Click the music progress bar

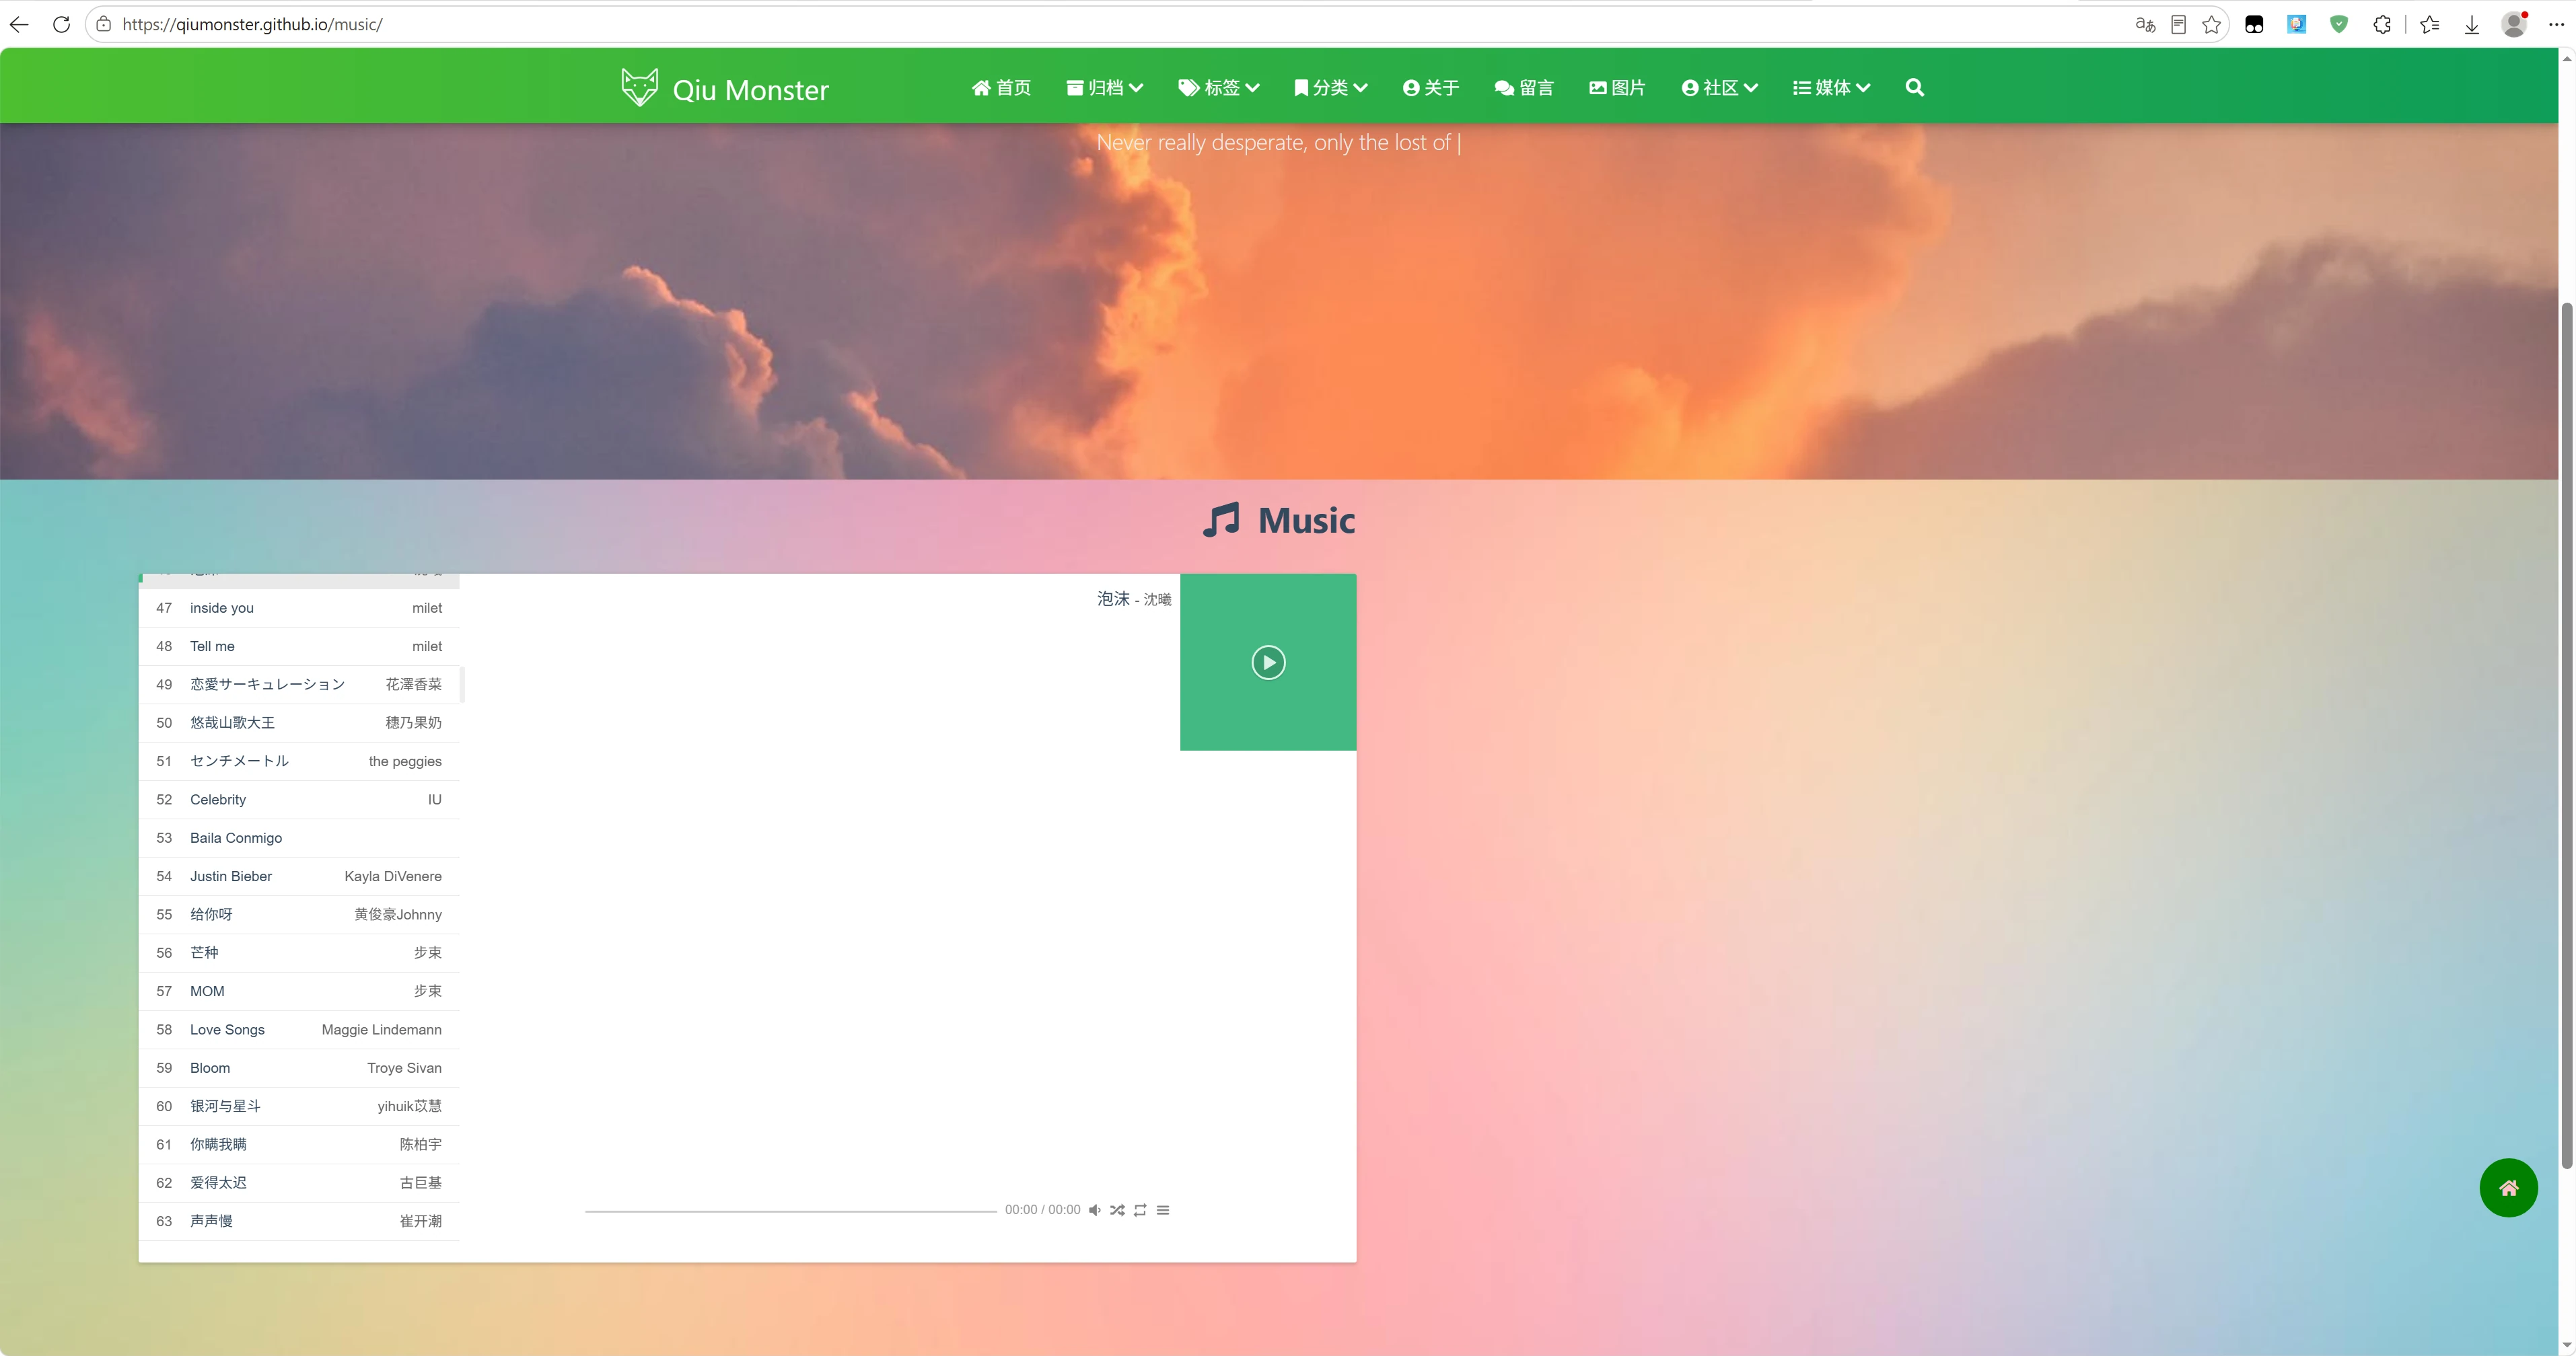click(x=791, y=1210)
